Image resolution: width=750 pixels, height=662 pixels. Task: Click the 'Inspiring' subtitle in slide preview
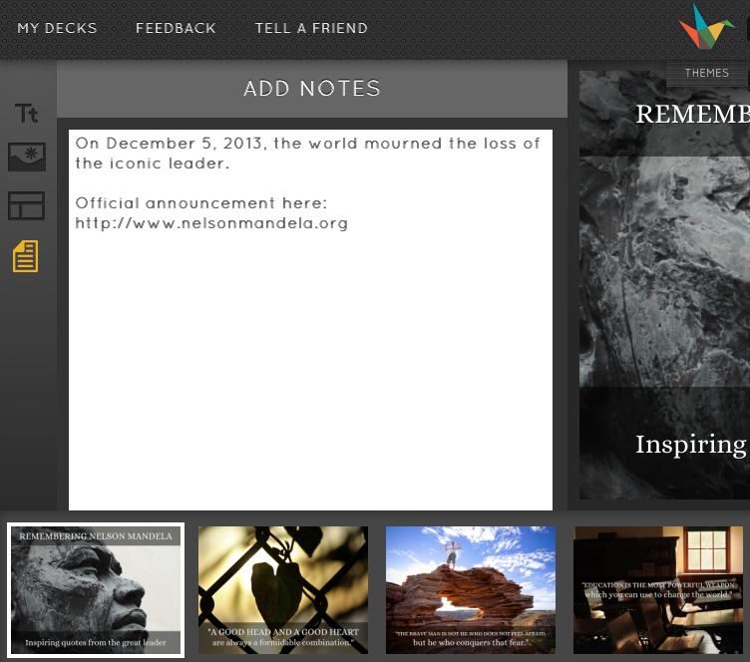[x=691, y=446]
